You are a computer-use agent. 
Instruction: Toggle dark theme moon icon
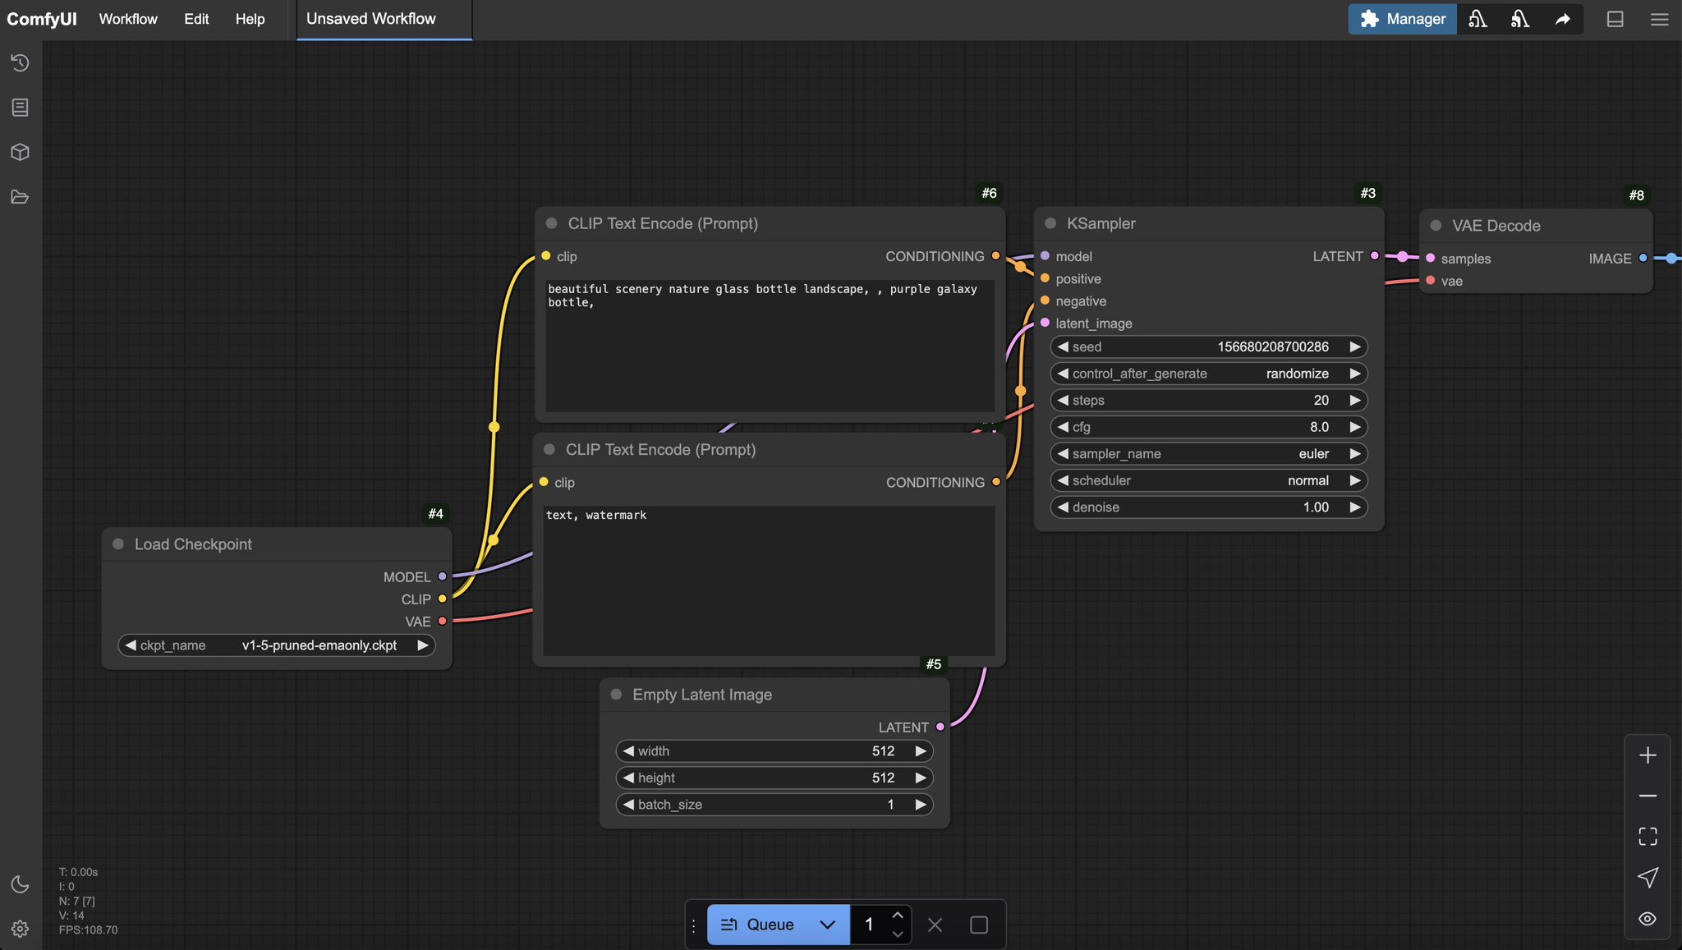tap(21, 884)
